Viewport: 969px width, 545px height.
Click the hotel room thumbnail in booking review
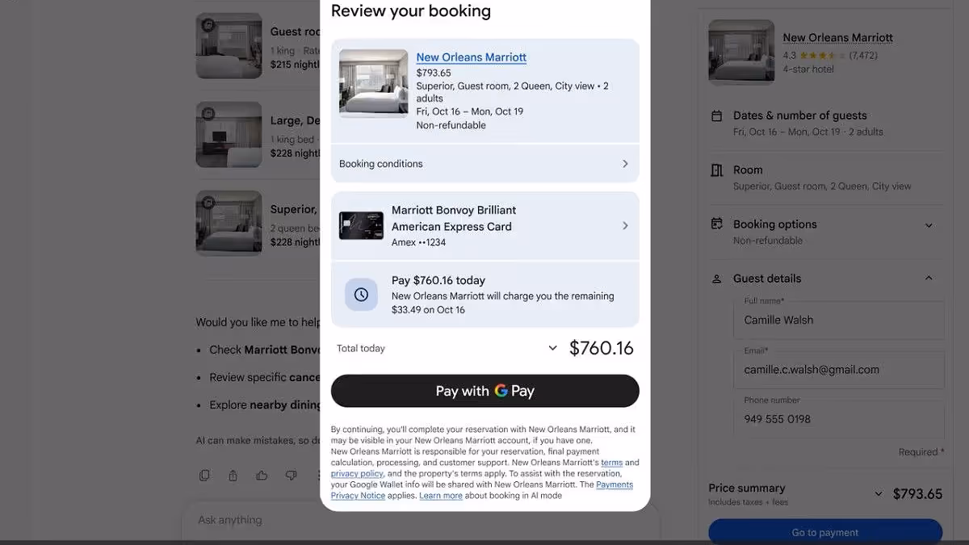pyautogui.click(x=374, y=83)
